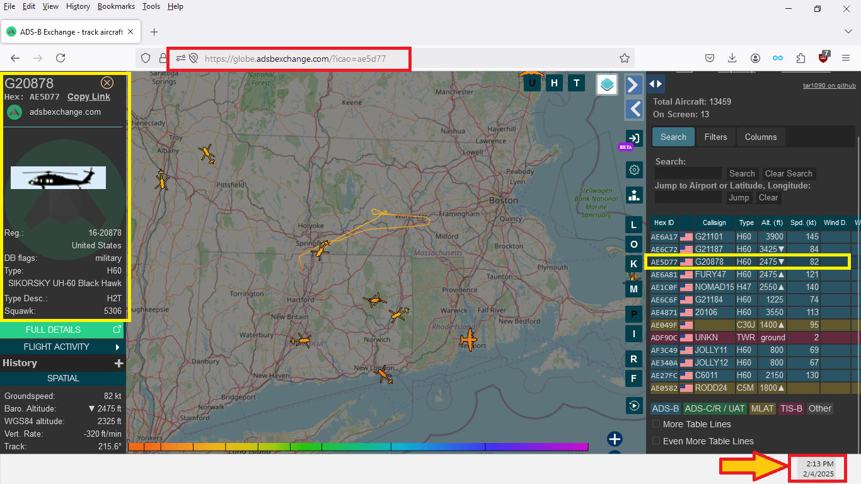Image resolution: width=861 pixels, height=484 pixels.
Task: Click the Clear Search button
Action: click(789, 173)
